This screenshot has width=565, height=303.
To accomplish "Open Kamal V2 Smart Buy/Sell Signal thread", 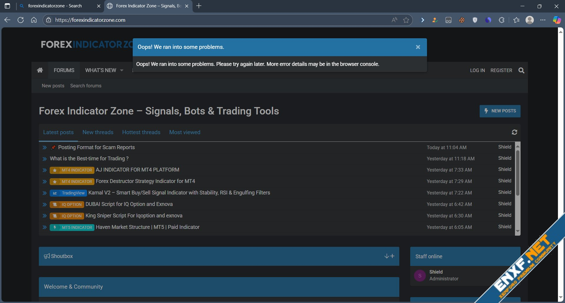I will (x=179, y=193).
